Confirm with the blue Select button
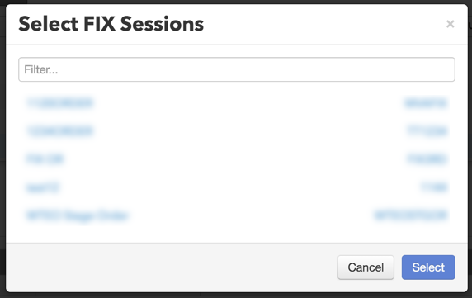This screenshot has height=298, width=472. [428, 267]
